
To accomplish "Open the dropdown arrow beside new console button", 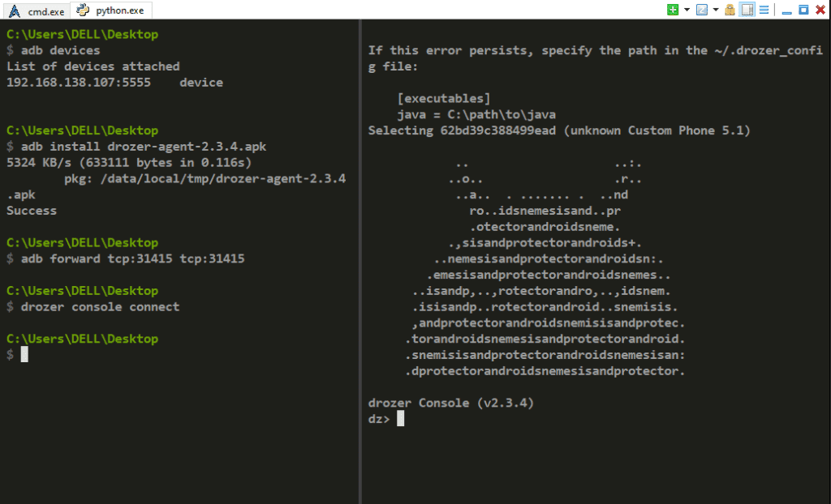I will pos(687,10).
